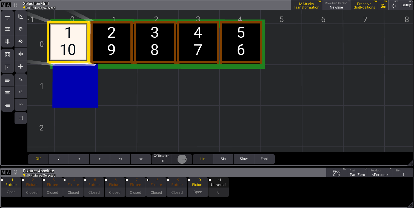Click the Setup button
414x208 pixels.
[x=406, y=5]
